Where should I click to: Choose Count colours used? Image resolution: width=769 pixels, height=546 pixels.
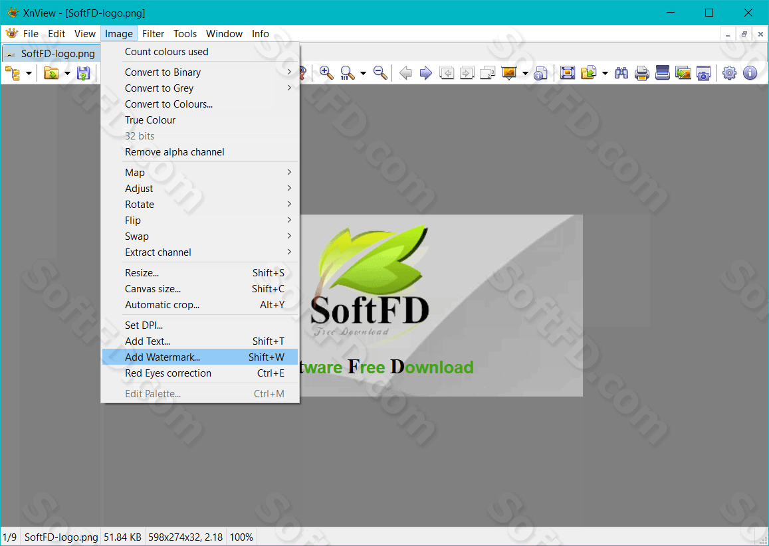[200, 51]
